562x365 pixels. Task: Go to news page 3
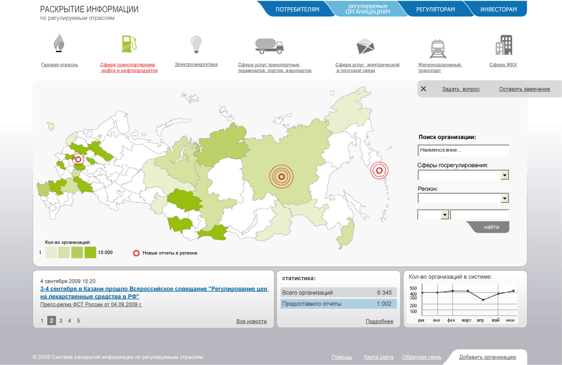pyautogui.click(x=60, y=321)
